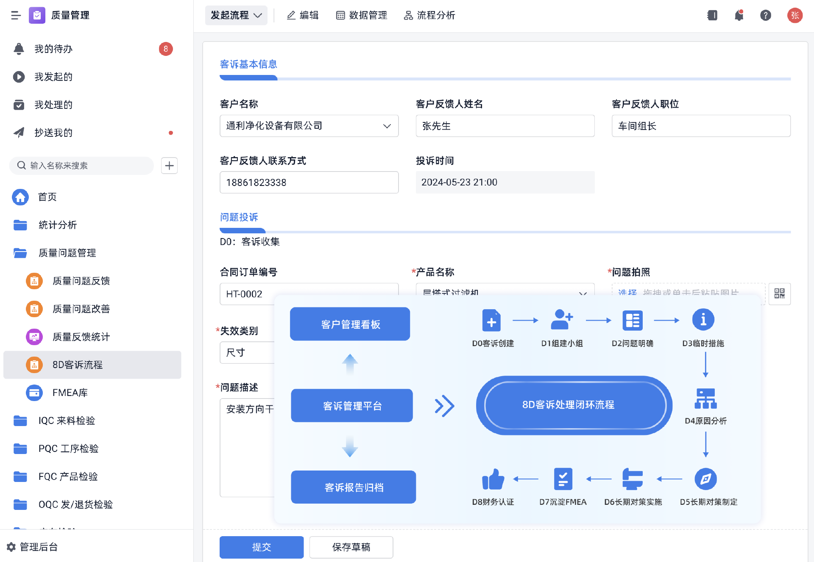Image resolution: width=814 pixels, height=562 pixels.
Task: Click the plus icon beside search box
Action: click(169, 166)
